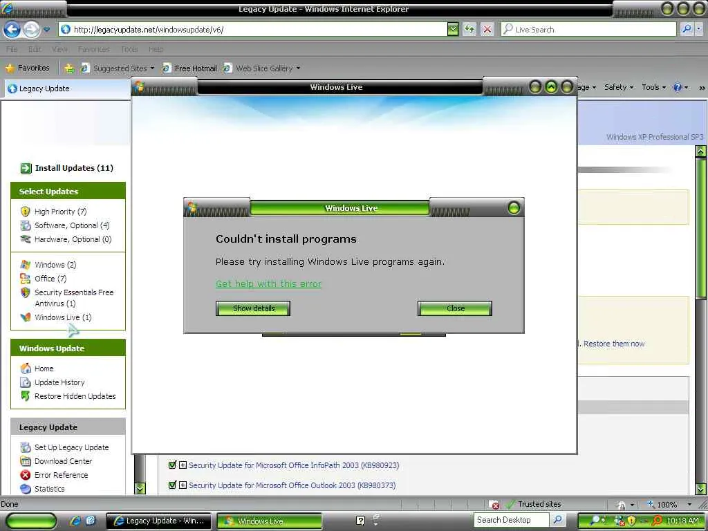Click the Statistics globe icon

(26, 489)
